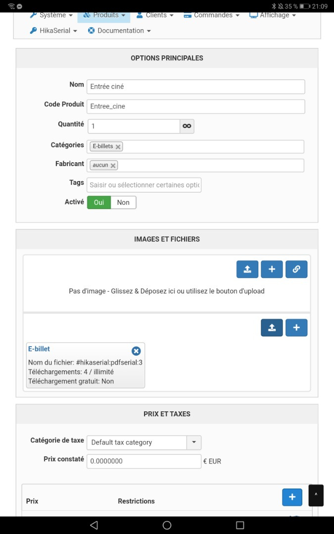
Task: Open the Documentation dropdown menu
Action: pos(119,31)
